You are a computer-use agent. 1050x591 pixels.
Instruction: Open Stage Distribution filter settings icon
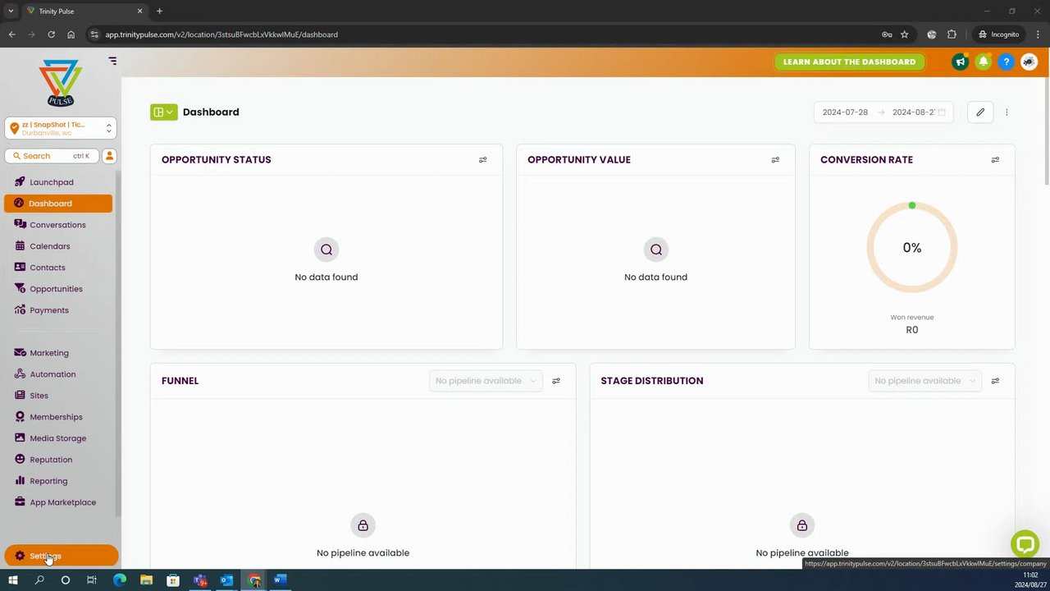click(995, 381)
